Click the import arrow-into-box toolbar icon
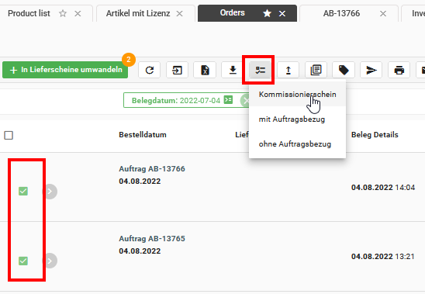Screen dimensions: 425x294 [x=177, y=71]
